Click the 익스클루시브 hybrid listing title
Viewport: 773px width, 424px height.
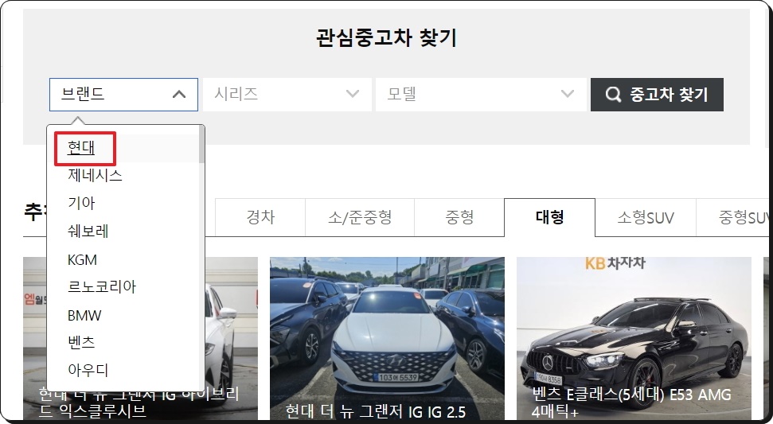(x=139, y=403)
